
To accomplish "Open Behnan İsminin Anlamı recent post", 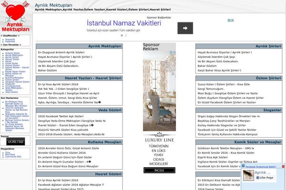I will coord(17,121).
